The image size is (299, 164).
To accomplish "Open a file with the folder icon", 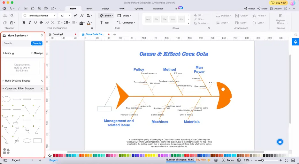I will coord(33,9).
